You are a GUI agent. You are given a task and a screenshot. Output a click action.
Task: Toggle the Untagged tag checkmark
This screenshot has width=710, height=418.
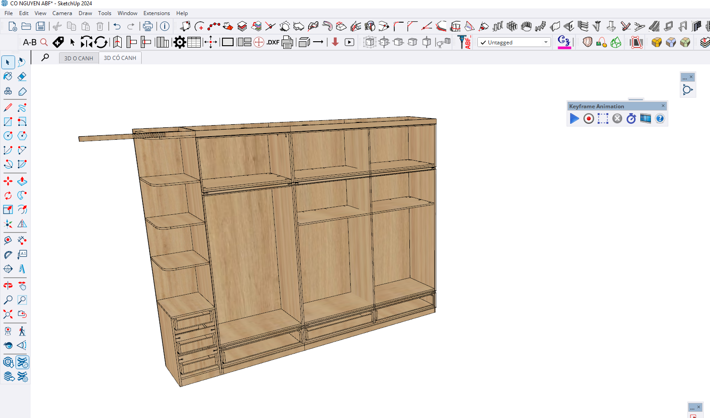tap(483, 43)
